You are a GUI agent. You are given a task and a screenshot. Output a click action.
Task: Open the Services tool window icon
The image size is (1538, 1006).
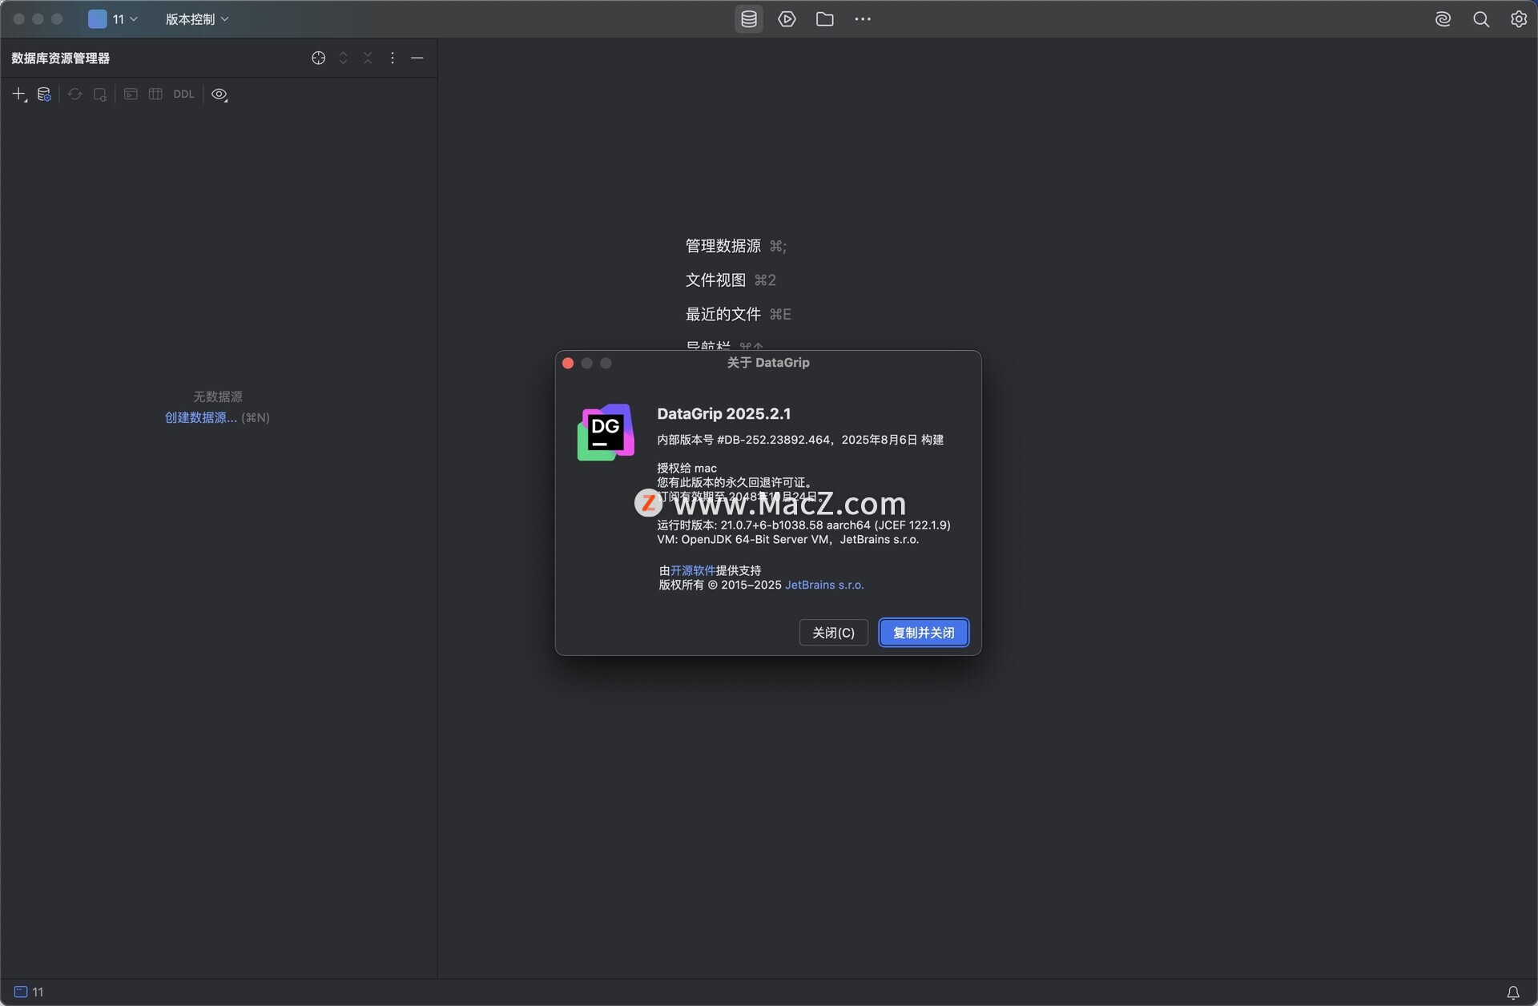click(787, 19)
